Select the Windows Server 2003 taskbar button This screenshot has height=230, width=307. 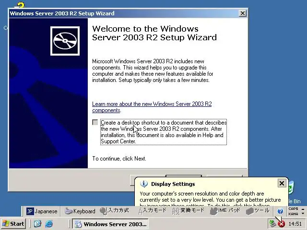pyautogui.click(x=111, y=224)
